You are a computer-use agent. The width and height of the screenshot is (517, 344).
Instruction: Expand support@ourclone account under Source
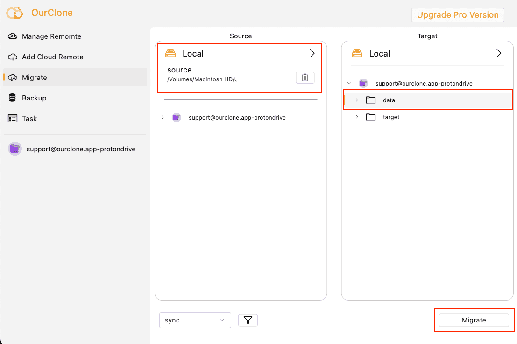[x=163, y=117]
